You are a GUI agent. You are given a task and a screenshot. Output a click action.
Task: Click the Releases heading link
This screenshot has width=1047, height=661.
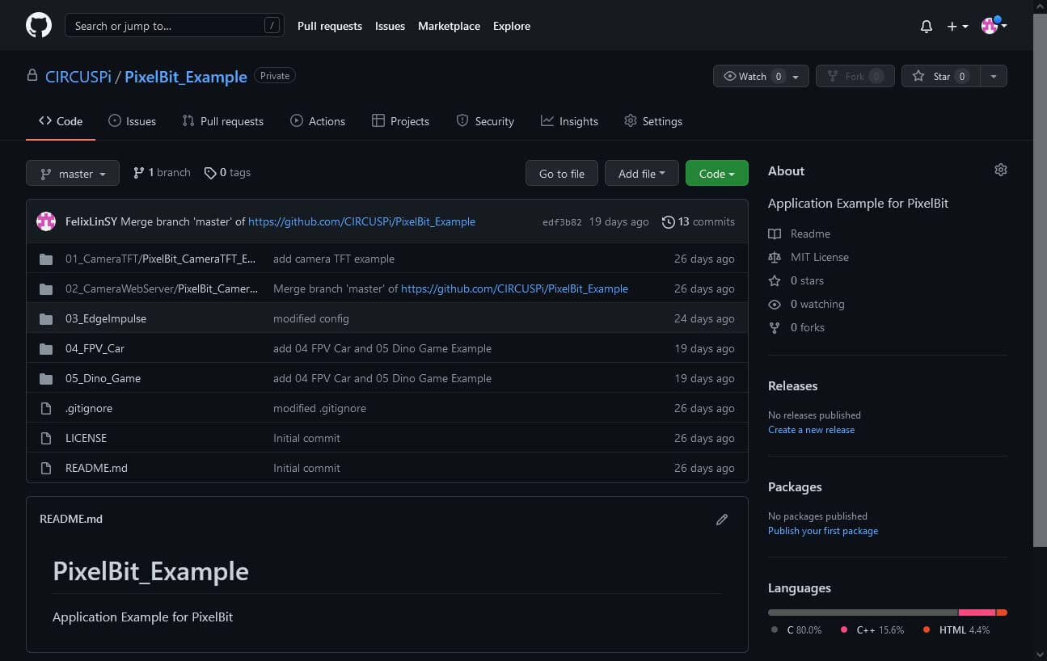click(792, 385)
